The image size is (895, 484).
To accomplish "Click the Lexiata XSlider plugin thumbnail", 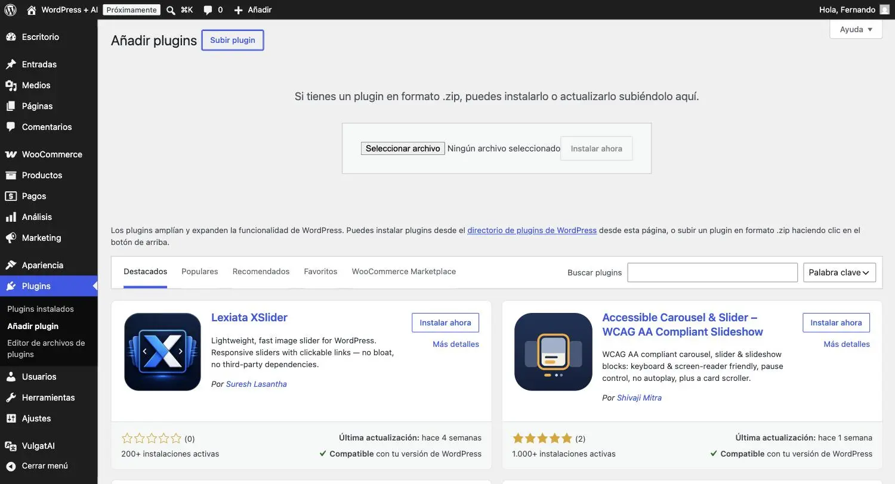I will click(162, 352).
